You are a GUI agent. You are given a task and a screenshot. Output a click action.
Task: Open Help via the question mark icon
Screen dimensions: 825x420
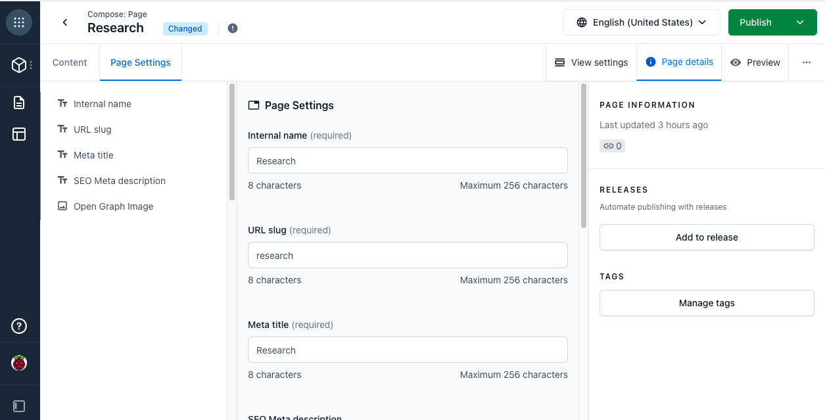(x=18, y=325)
